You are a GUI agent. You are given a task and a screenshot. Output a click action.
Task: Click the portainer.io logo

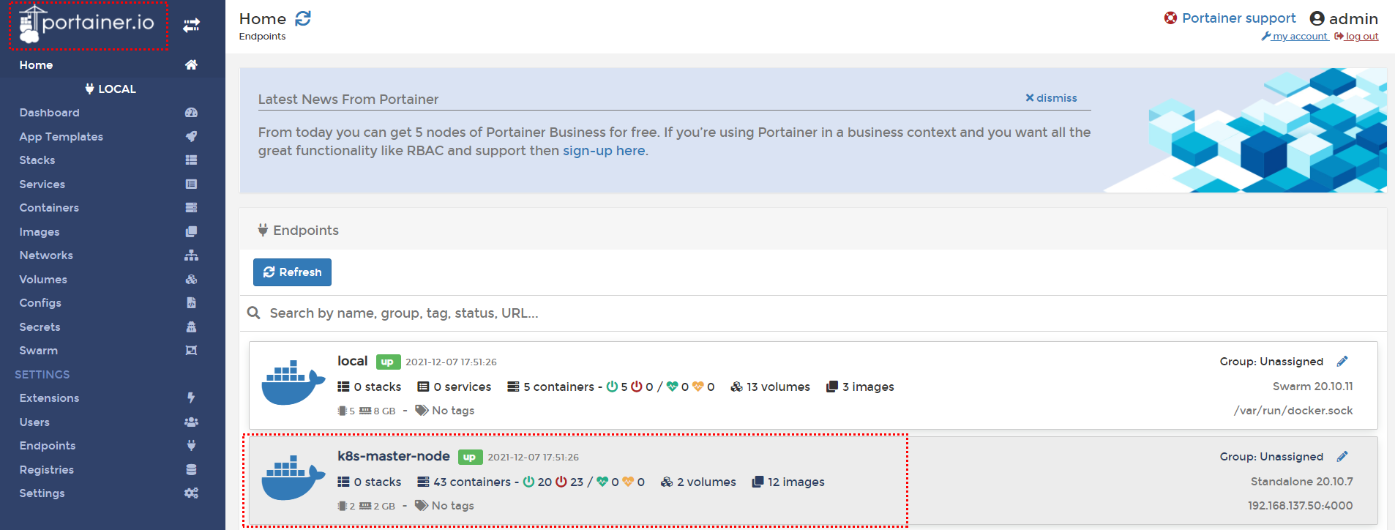point(87,24)
